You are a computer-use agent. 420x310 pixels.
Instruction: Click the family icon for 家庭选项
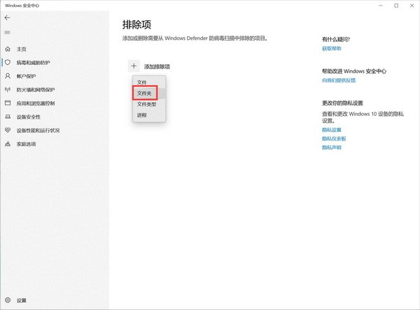8,144
